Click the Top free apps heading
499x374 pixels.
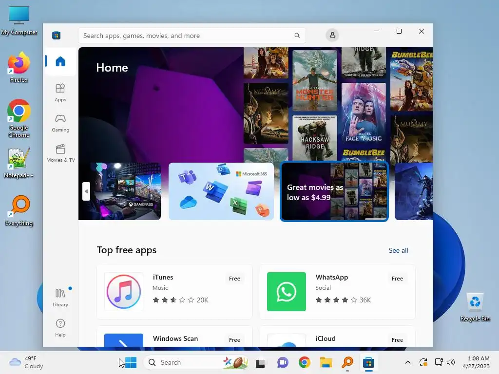tap(127, 250)
